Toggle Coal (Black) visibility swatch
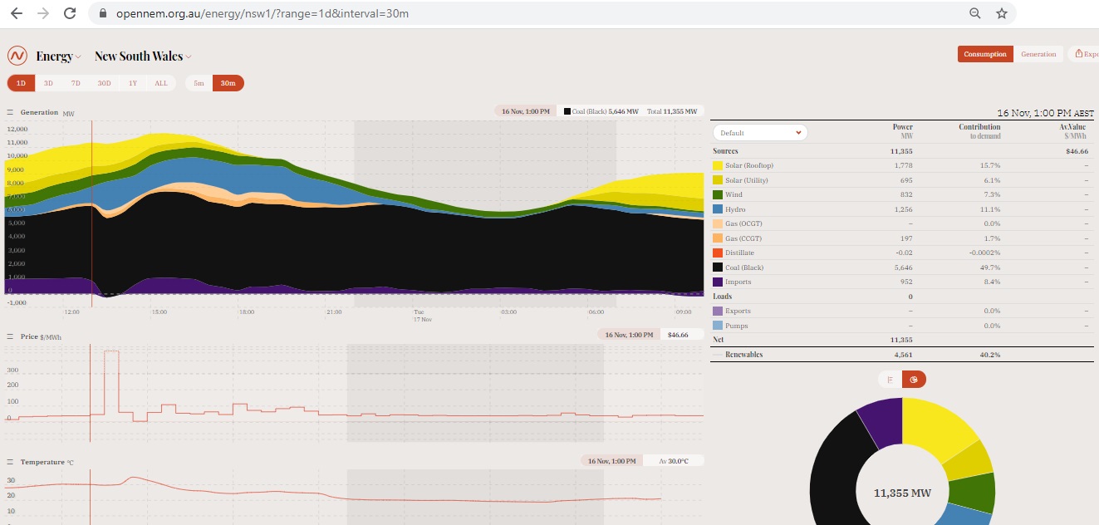The height and width of the screenshot is (525, 1099). (x=718, y=267)
